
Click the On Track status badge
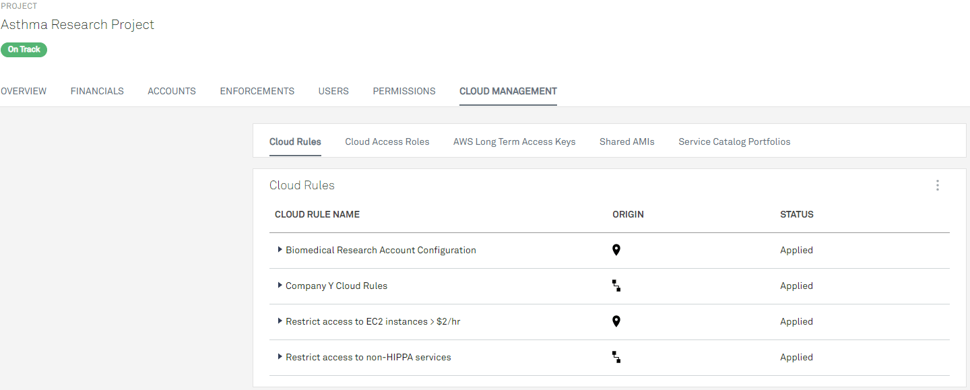point(24,49)
